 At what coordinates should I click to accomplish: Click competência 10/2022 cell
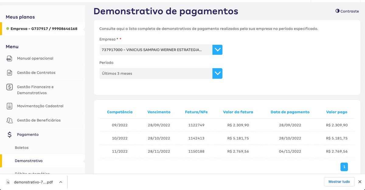tap(120, 138)
